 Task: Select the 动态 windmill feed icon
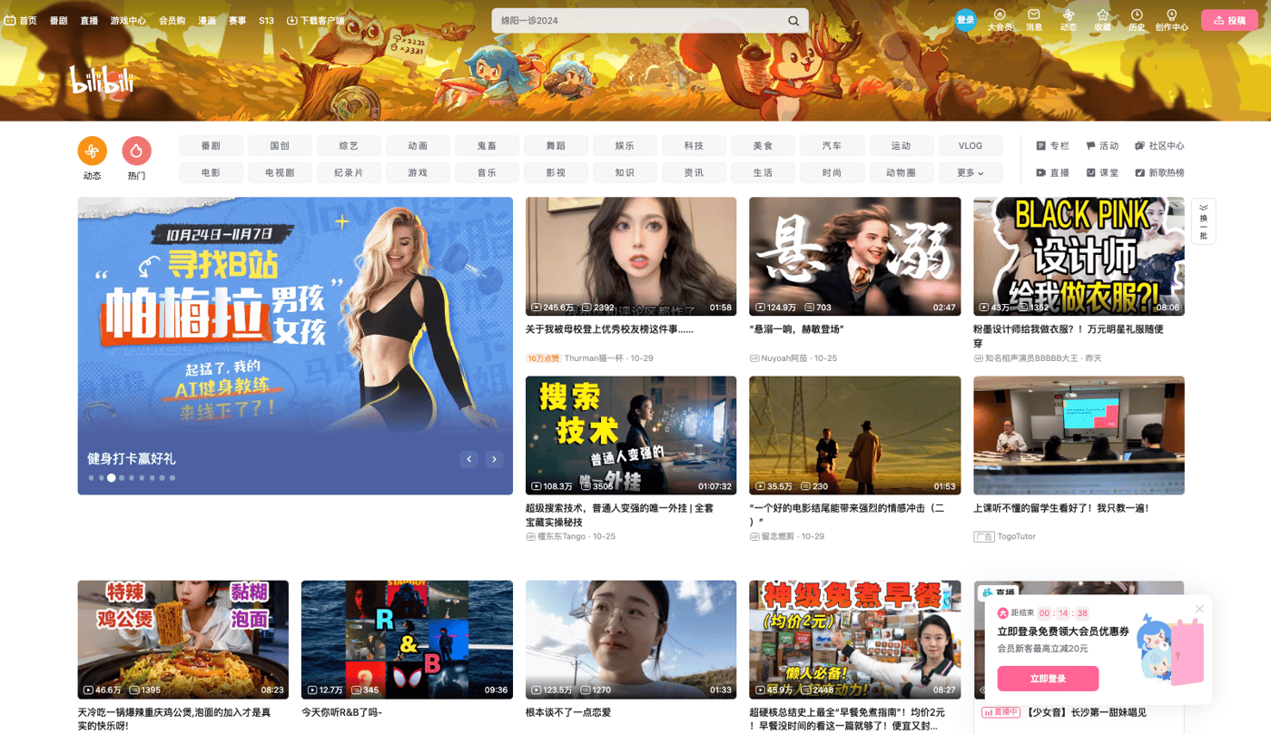point(91,151)
